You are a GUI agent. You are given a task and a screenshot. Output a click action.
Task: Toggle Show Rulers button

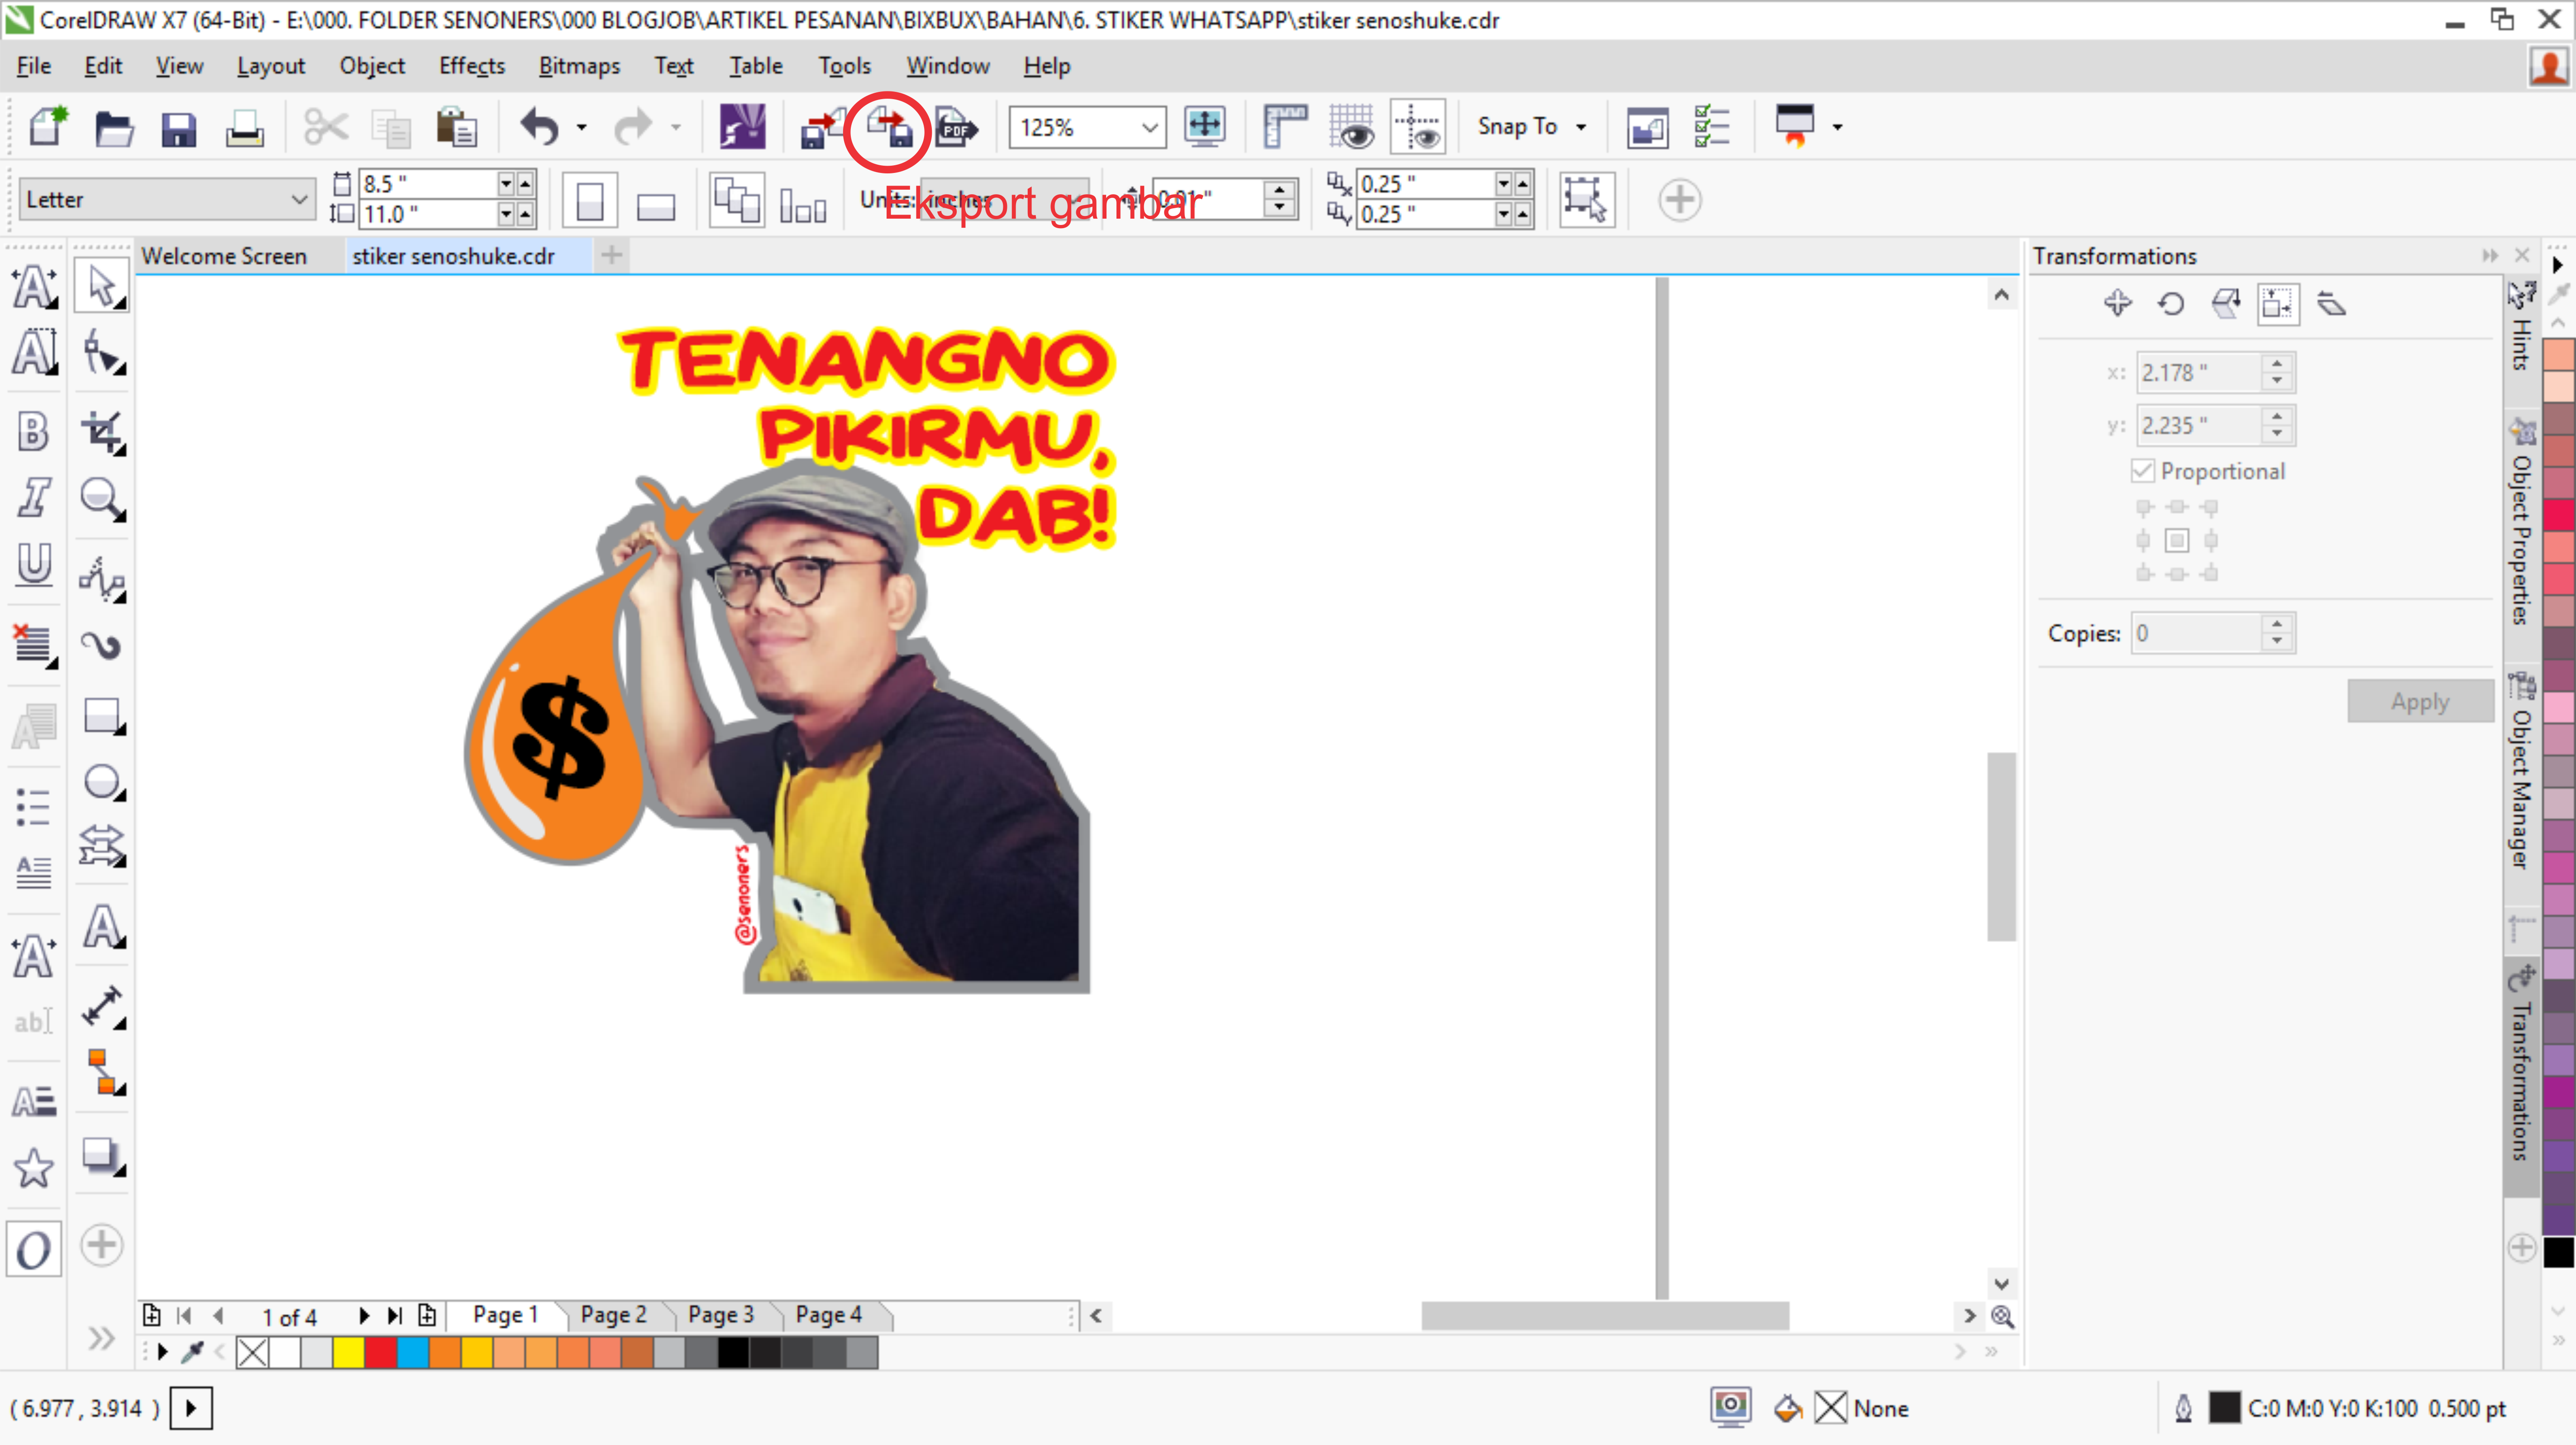coord(1285,126)
